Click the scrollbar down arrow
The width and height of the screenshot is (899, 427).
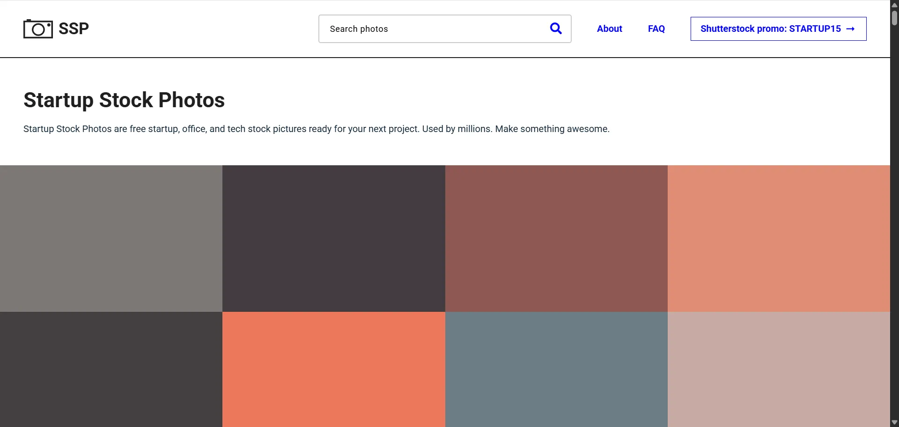(x=894, y=422)
